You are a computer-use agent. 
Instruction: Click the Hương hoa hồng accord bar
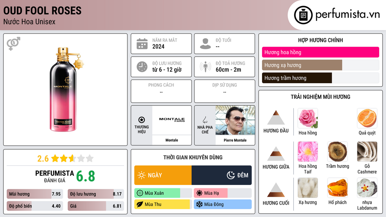click(320, 52)
